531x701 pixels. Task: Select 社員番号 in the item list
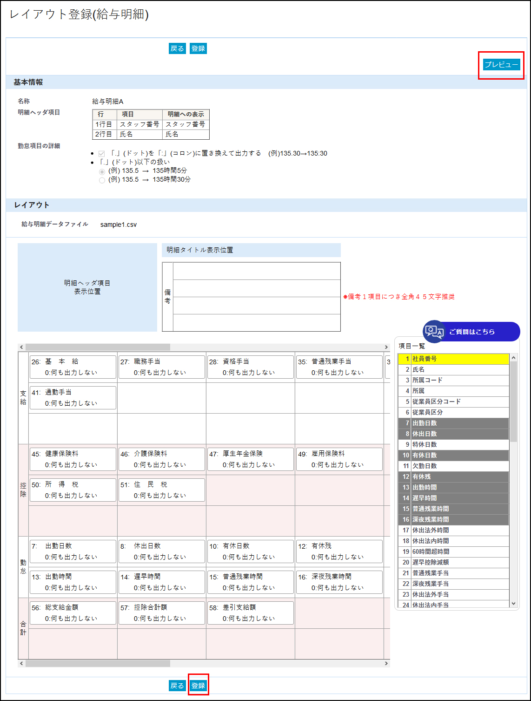point(453,359)
